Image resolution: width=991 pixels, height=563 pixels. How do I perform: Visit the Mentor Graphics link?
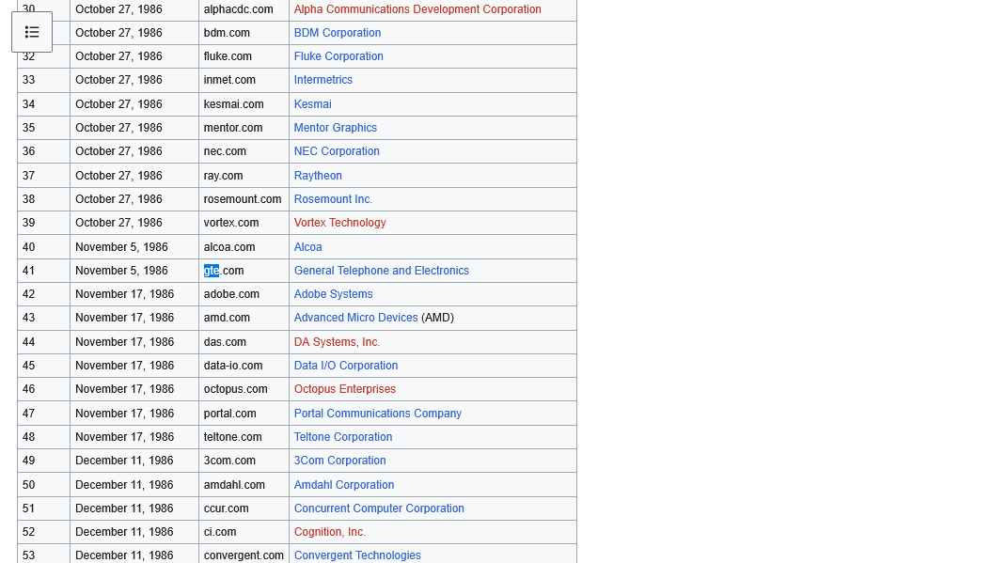click(335, 128)
